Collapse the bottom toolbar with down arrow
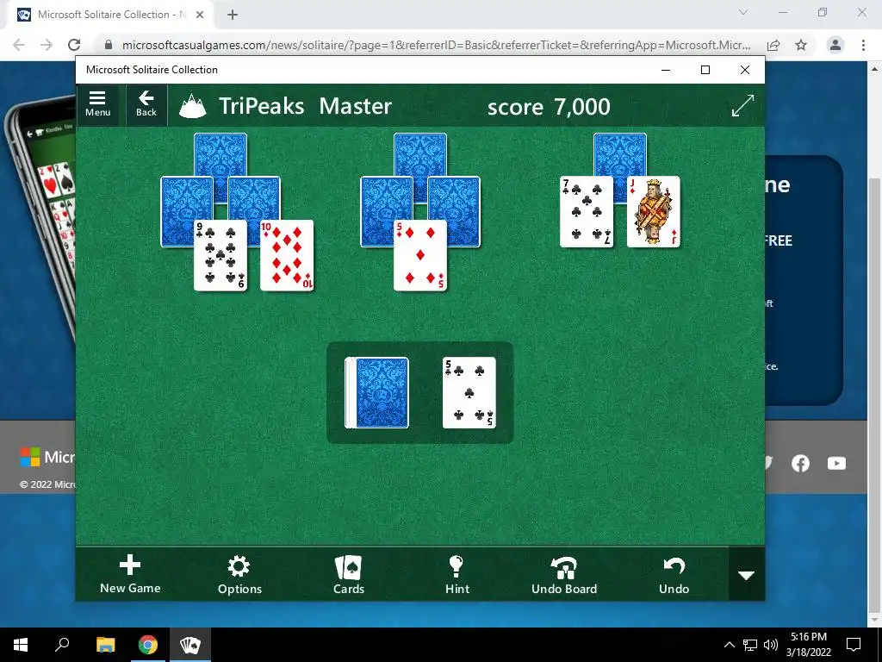 (747, 575)
